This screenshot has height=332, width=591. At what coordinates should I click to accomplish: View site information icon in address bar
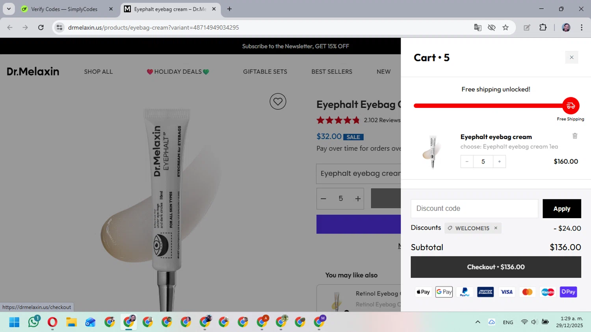point(59,28)
